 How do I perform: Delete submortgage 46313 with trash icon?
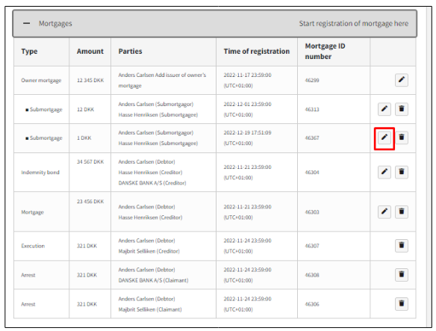401,109
